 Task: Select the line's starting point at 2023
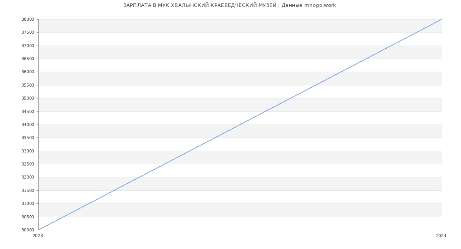39,230
